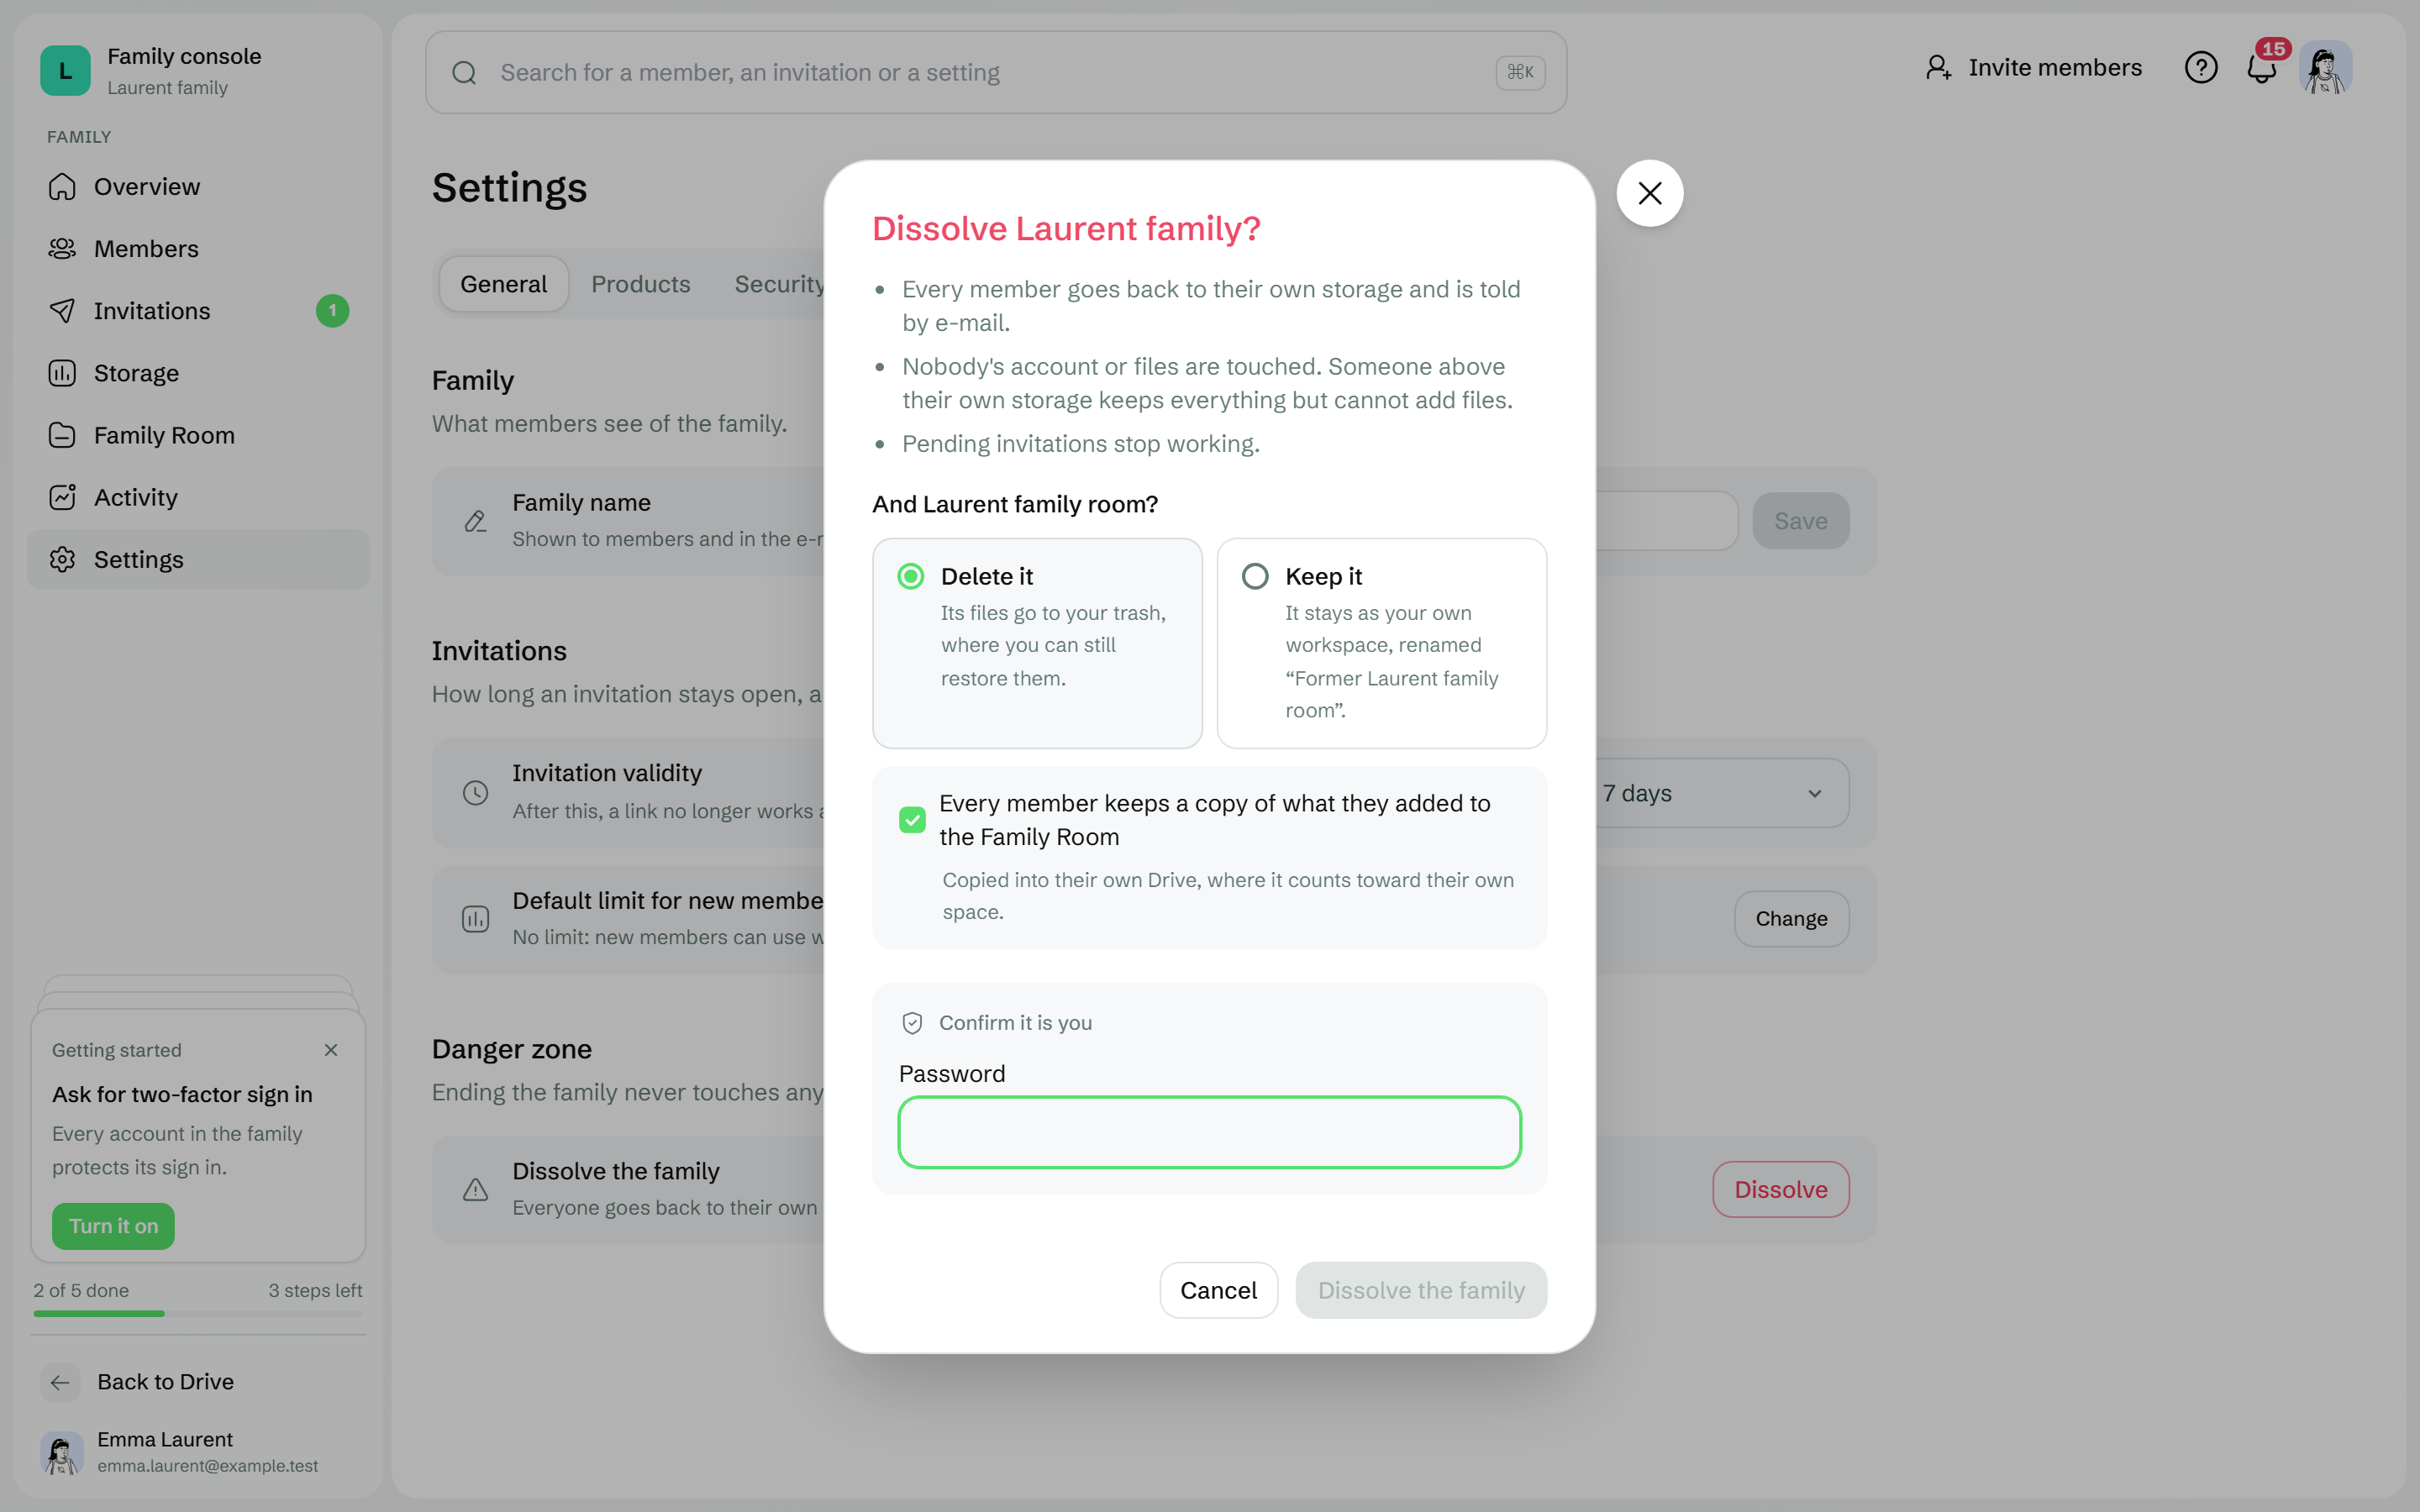Click the Invitations count badge showing 1

tap(332, 311)
